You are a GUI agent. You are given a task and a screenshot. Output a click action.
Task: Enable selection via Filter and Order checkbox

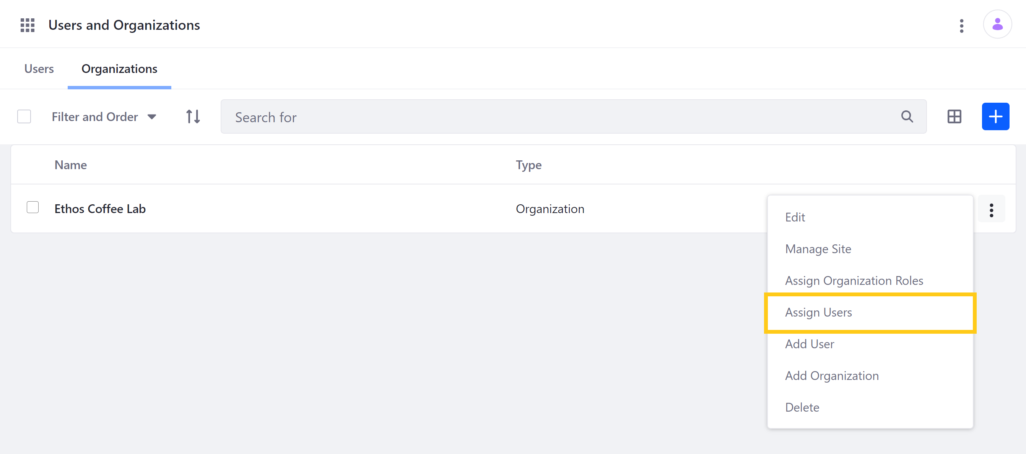[x=25, y=116]
